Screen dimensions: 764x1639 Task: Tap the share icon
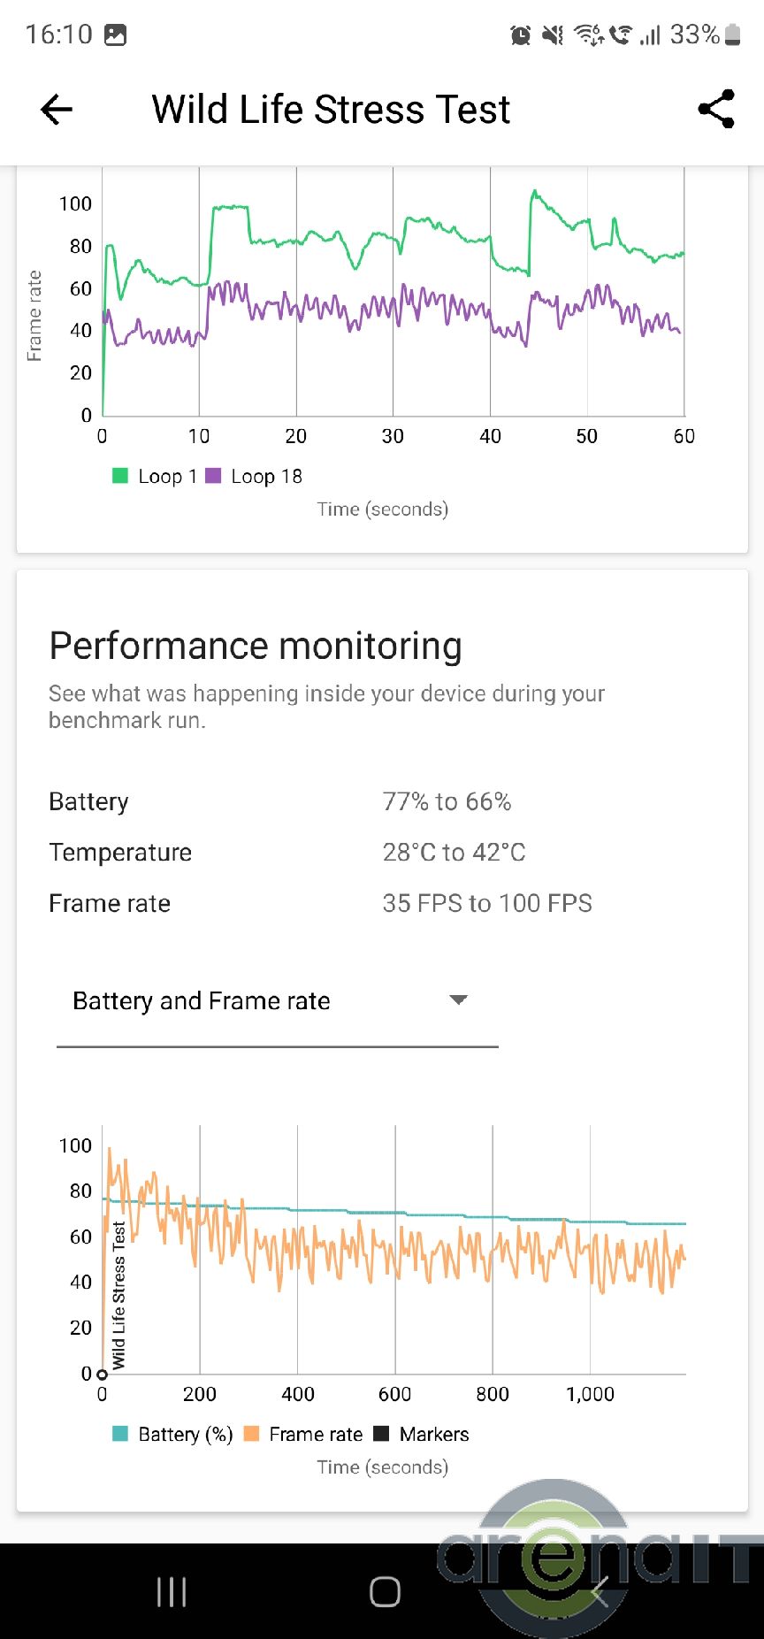tap(716, 109)
